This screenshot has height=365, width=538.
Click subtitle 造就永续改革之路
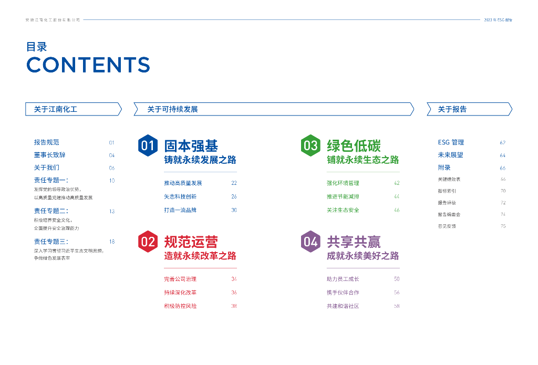click(200, 256)
